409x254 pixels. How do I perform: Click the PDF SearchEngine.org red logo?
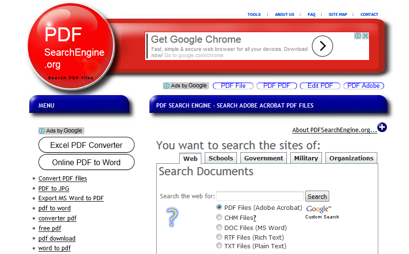point(71,47)
